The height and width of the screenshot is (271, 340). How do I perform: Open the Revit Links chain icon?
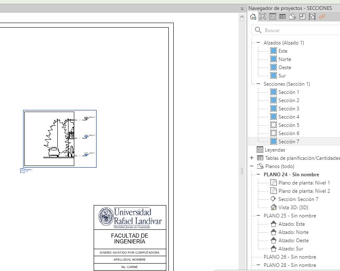[x=322, y=16]
